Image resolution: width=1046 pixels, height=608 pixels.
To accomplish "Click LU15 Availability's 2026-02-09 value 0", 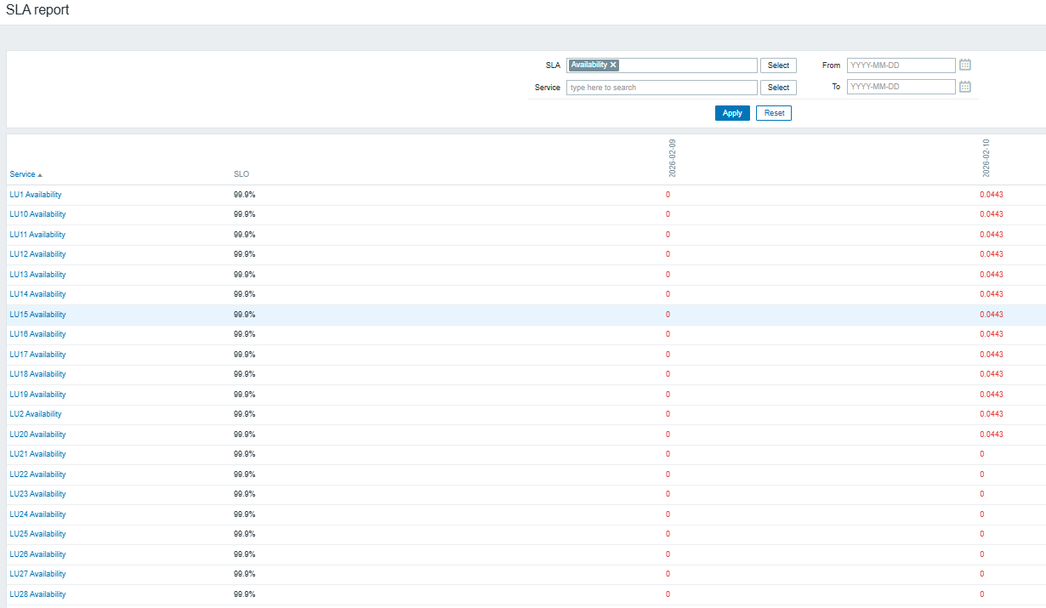I will click(x=668, y=315).
